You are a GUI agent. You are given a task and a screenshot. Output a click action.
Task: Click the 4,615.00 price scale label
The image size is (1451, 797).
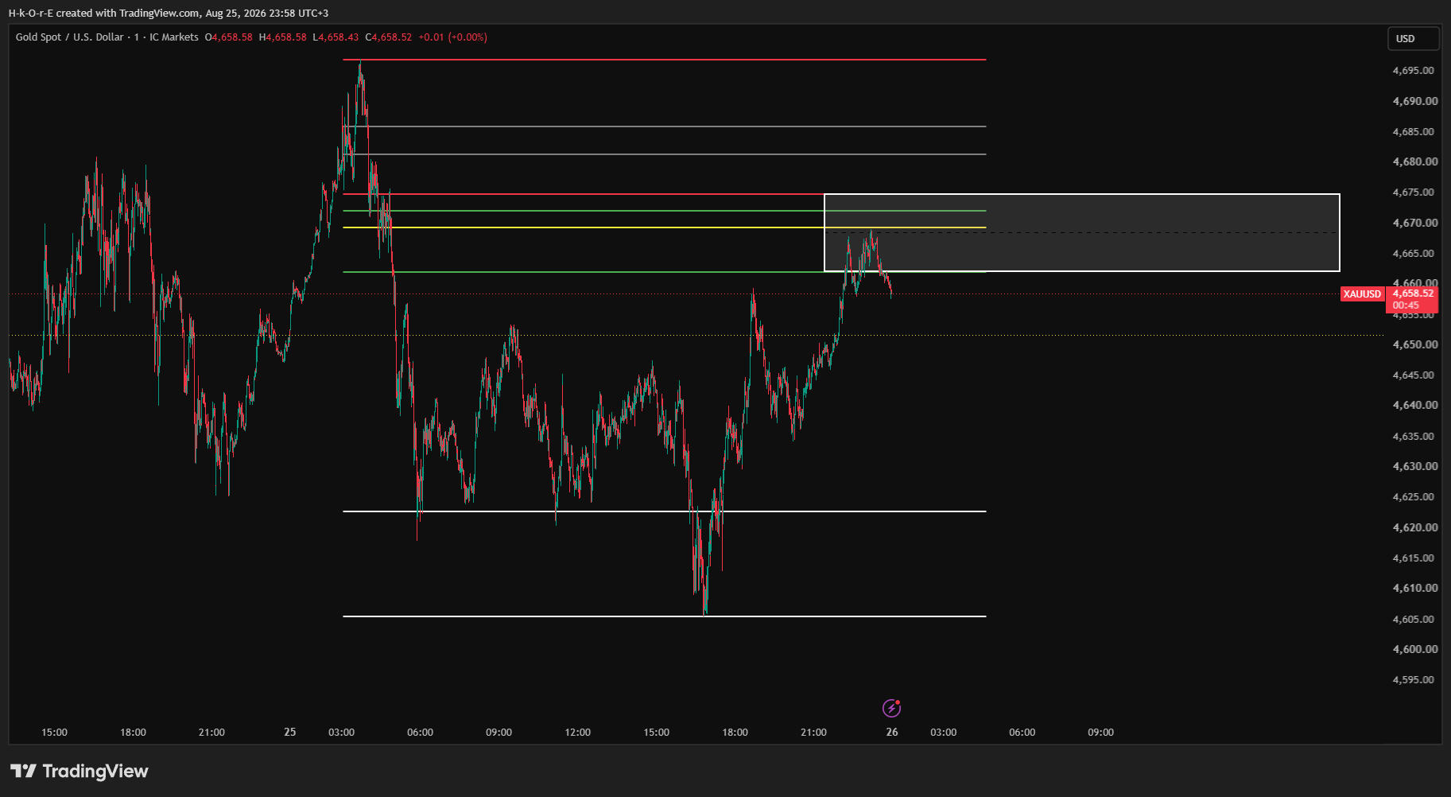pos(1414,558)
